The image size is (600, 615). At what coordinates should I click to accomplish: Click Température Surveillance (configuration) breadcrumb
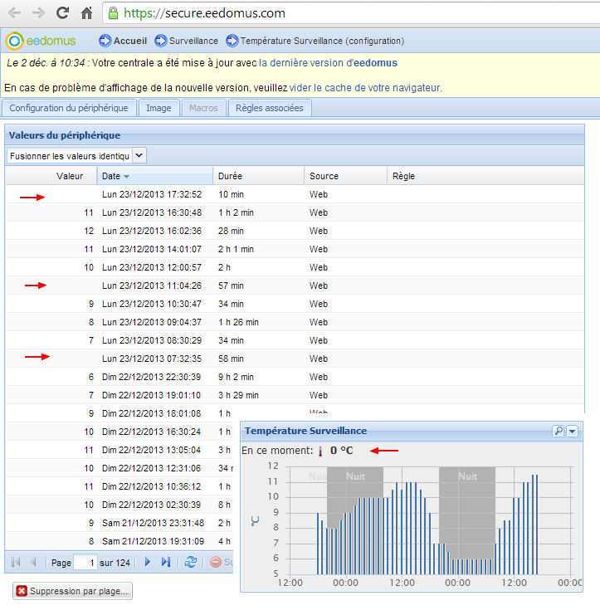coord(322,41)
